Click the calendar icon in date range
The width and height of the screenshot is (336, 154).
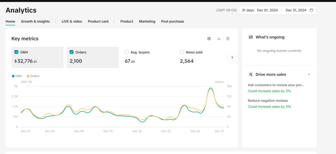311,10
